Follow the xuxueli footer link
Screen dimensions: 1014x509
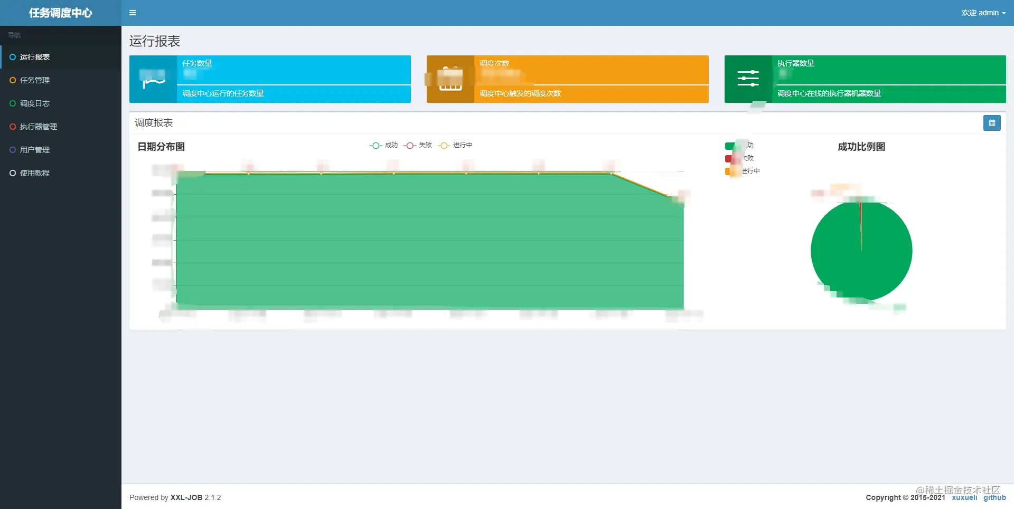(x=964, y=497)
